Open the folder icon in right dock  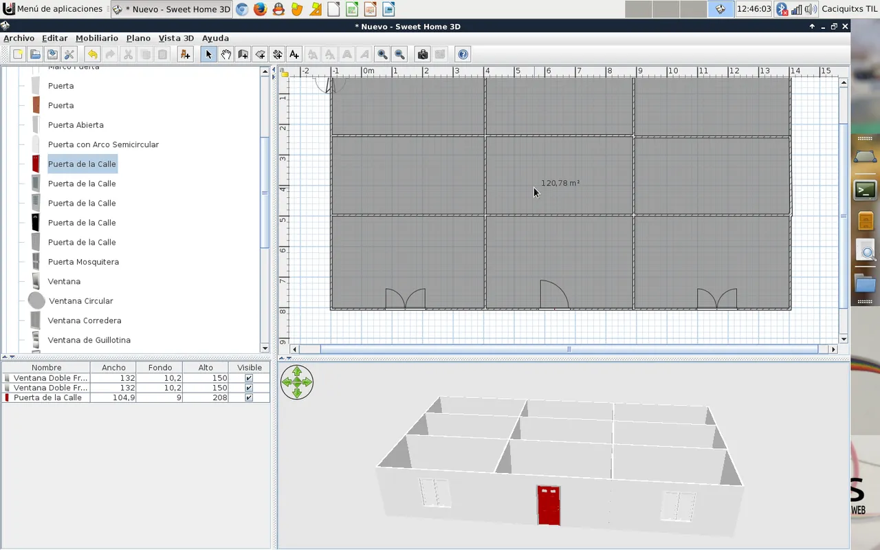[x=865, y=283]
